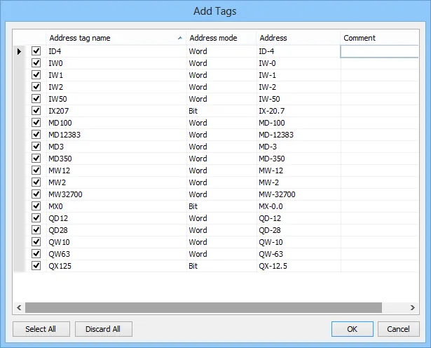The height and width of the screenshot is (348, 431).
Task: Click the current row indicator arrow
Action: [x=19, y=51]
